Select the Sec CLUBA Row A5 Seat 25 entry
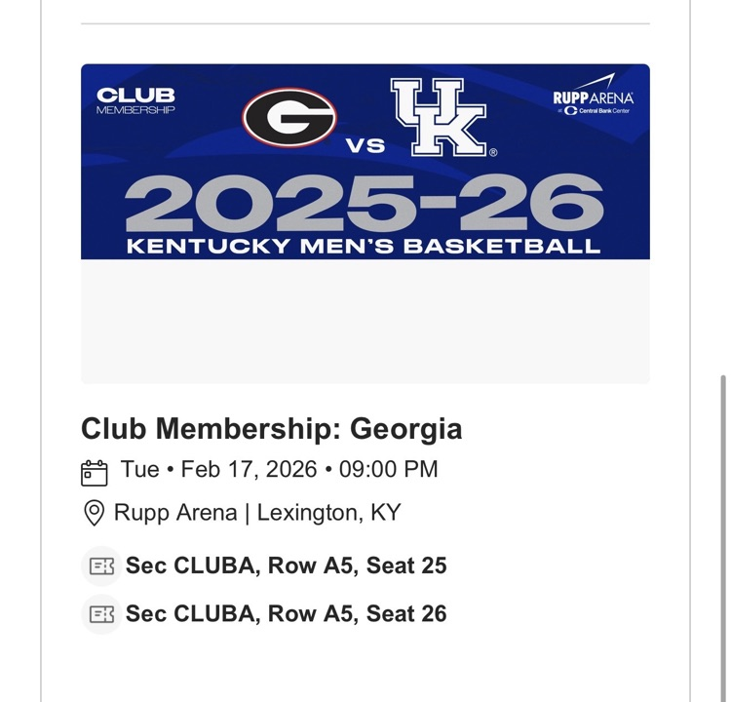Image resolution: width=731 pixels, height=702 pixels. click(286, 565)
